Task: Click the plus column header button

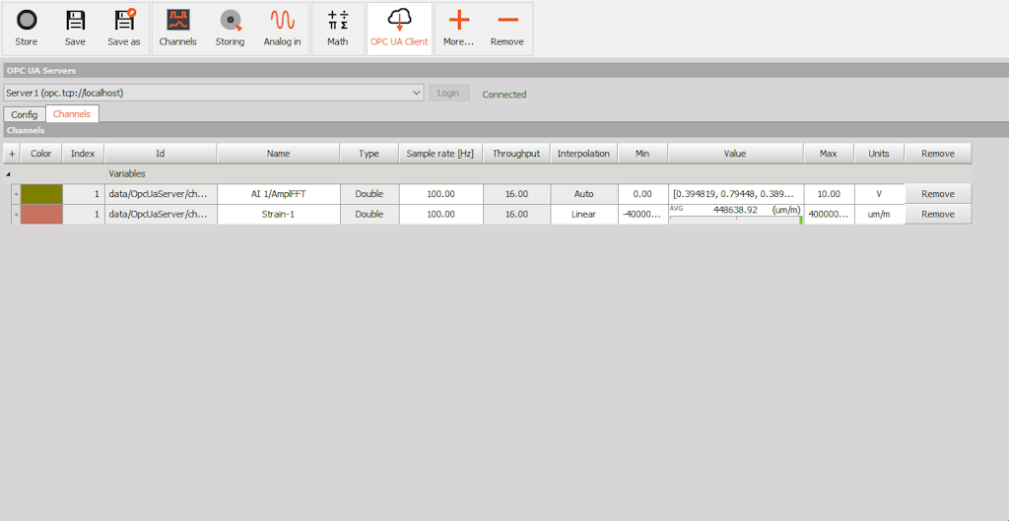Action: coord(12,154)
